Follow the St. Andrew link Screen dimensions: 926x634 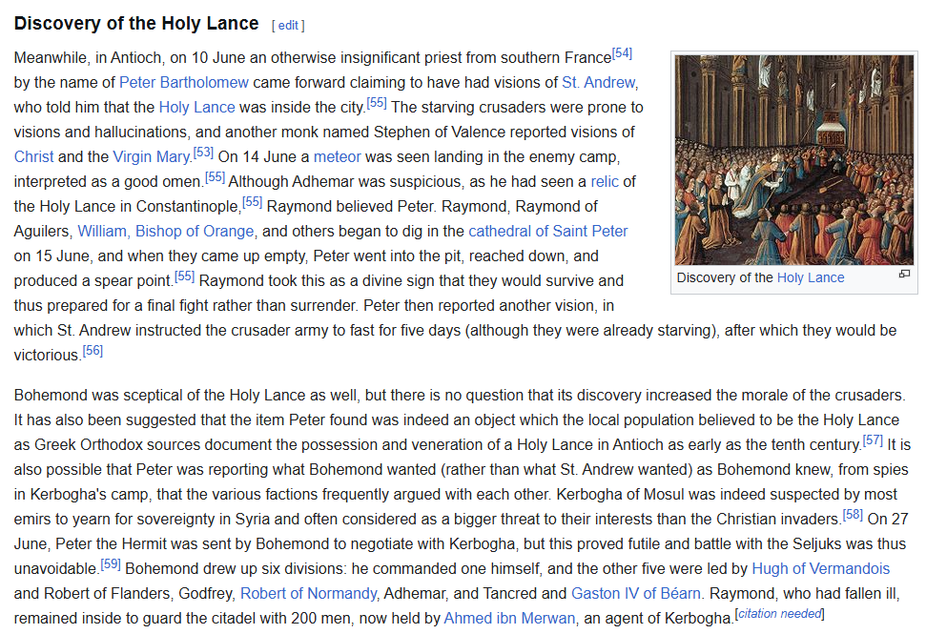[598, 83]
